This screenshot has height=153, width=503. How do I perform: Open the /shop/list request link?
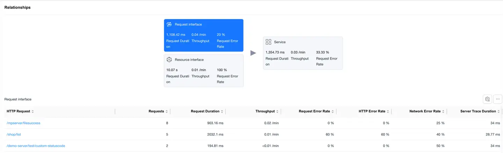point(14,135)
